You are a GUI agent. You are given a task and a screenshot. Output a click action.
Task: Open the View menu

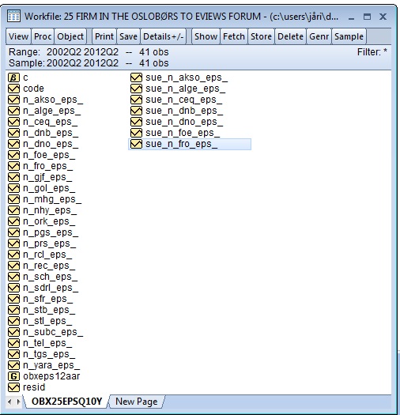[x=18, y=36]
